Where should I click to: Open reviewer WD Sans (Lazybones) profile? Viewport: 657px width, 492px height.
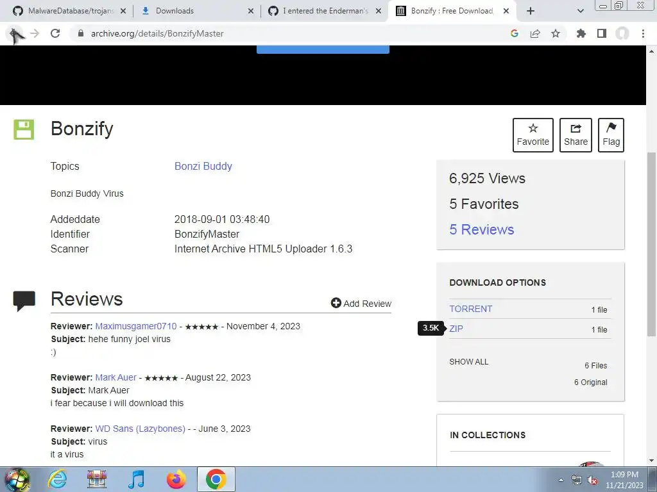point(140,429)
